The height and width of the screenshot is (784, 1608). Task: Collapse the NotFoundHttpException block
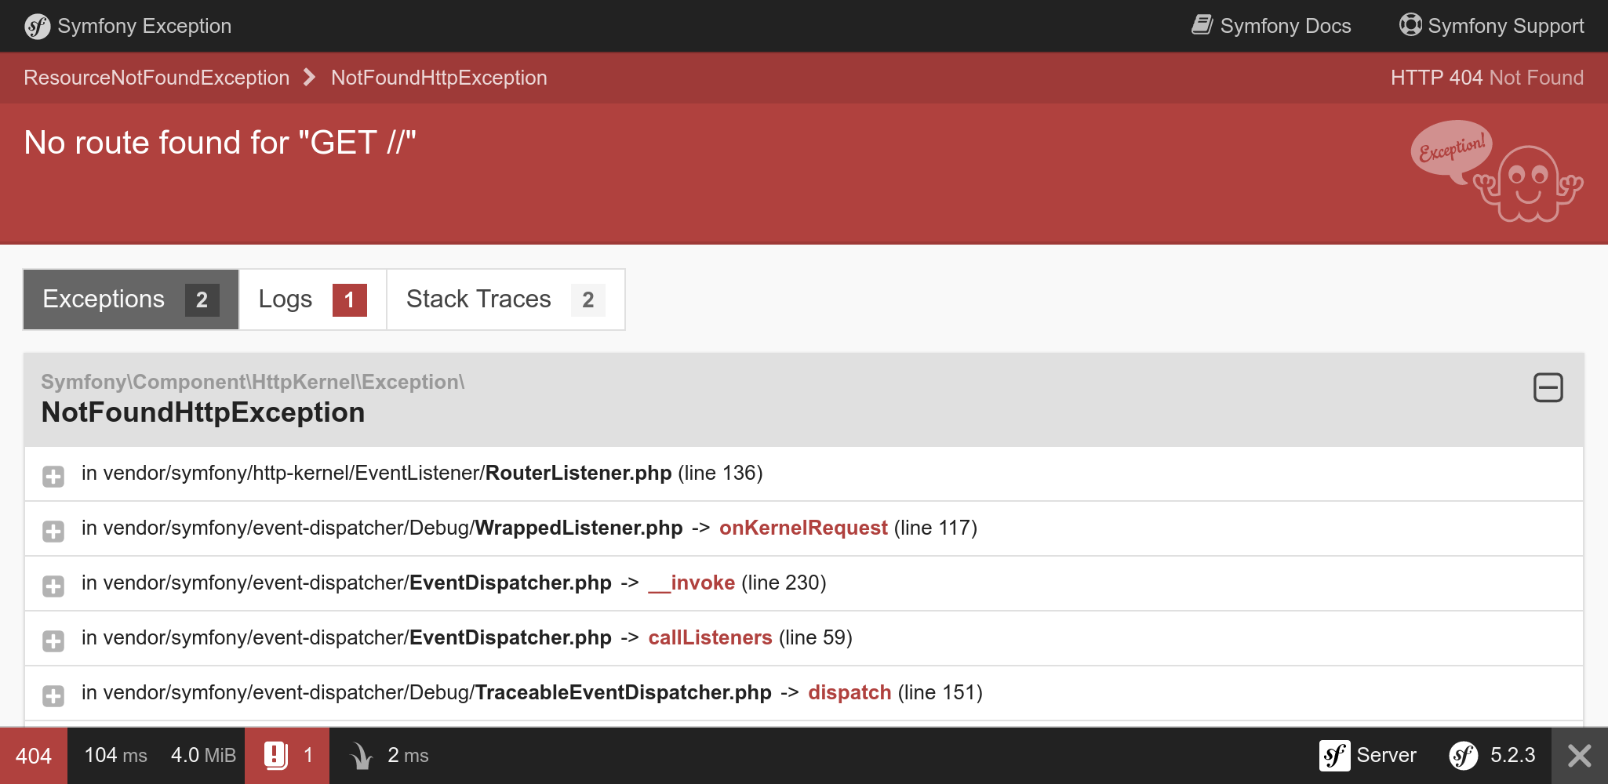click(x=1548, y=387)
